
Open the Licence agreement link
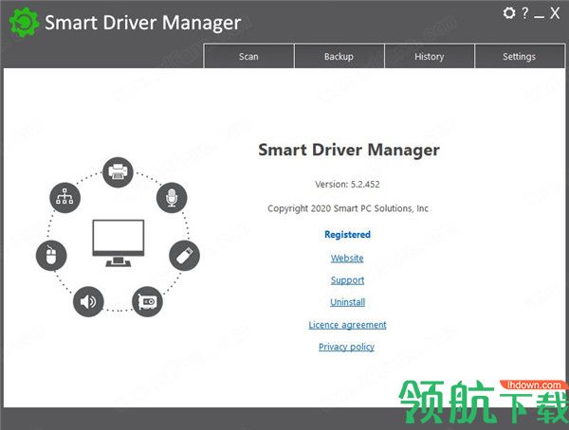coord(347,325)
